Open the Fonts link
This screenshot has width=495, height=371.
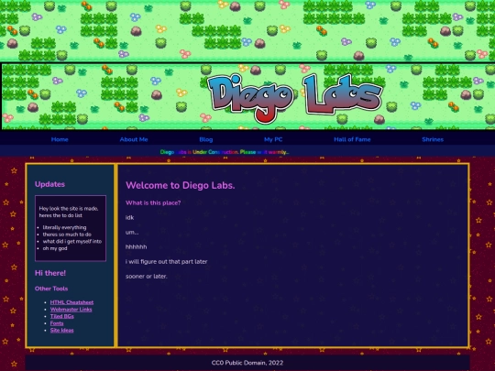point(57,323)
